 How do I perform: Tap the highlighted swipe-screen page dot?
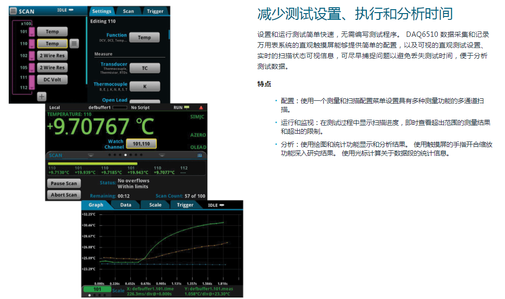pos(126,155)
